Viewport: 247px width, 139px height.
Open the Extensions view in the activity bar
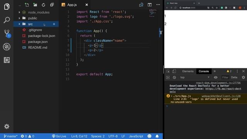coord(7,60)
